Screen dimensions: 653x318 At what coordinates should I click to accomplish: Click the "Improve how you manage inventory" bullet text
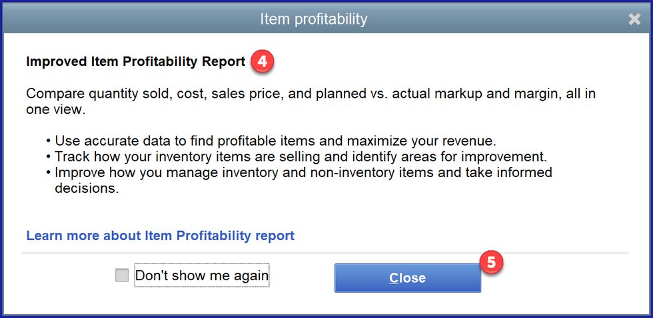click(303, 173)
